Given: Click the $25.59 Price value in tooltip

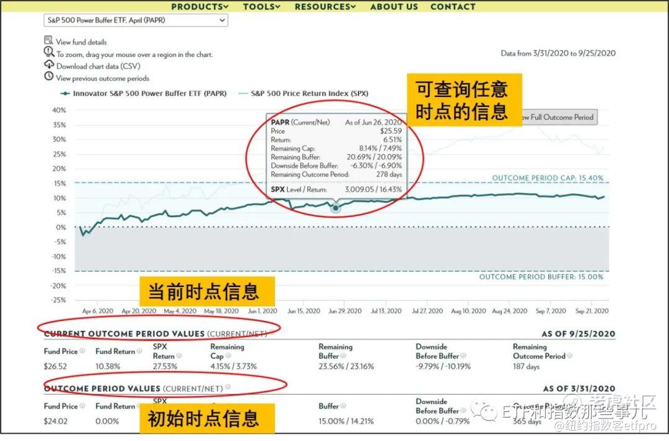Looking at the screenshot, I should 391,131.
